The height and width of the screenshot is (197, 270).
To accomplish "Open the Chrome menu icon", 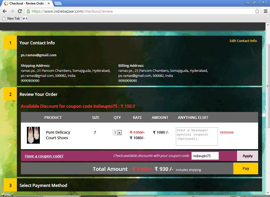I will 266,11.
